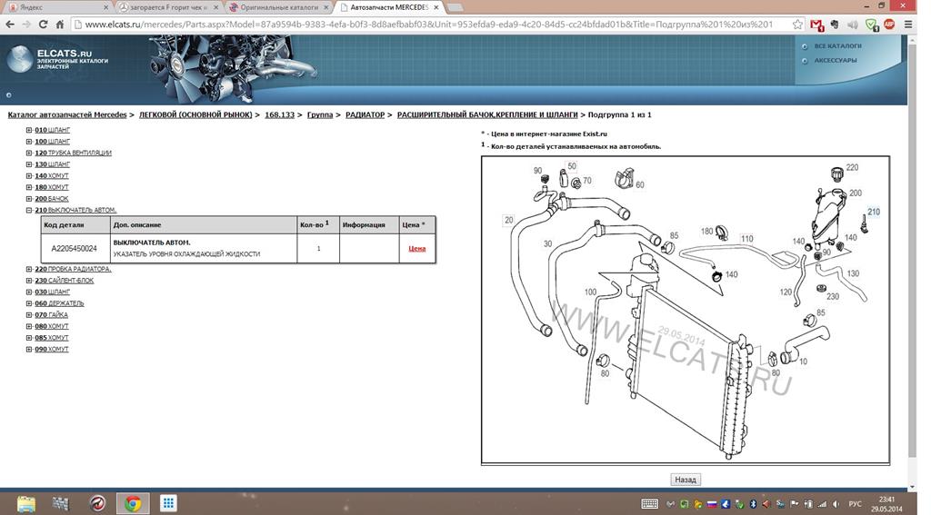Viewport: 931px width, 515px height.
Task: Select part number 210 on the diagram
Action: point(873,213)
